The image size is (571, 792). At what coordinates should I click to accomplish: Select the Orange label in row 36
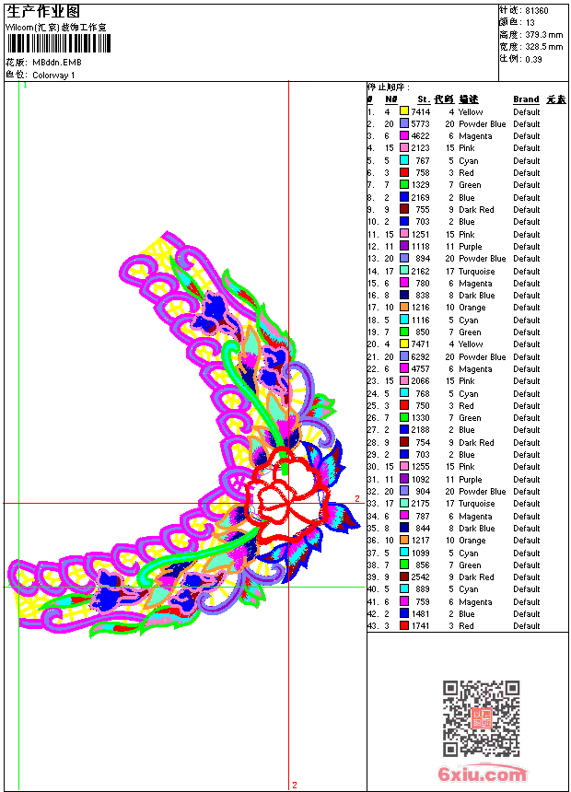coord(472,541)
